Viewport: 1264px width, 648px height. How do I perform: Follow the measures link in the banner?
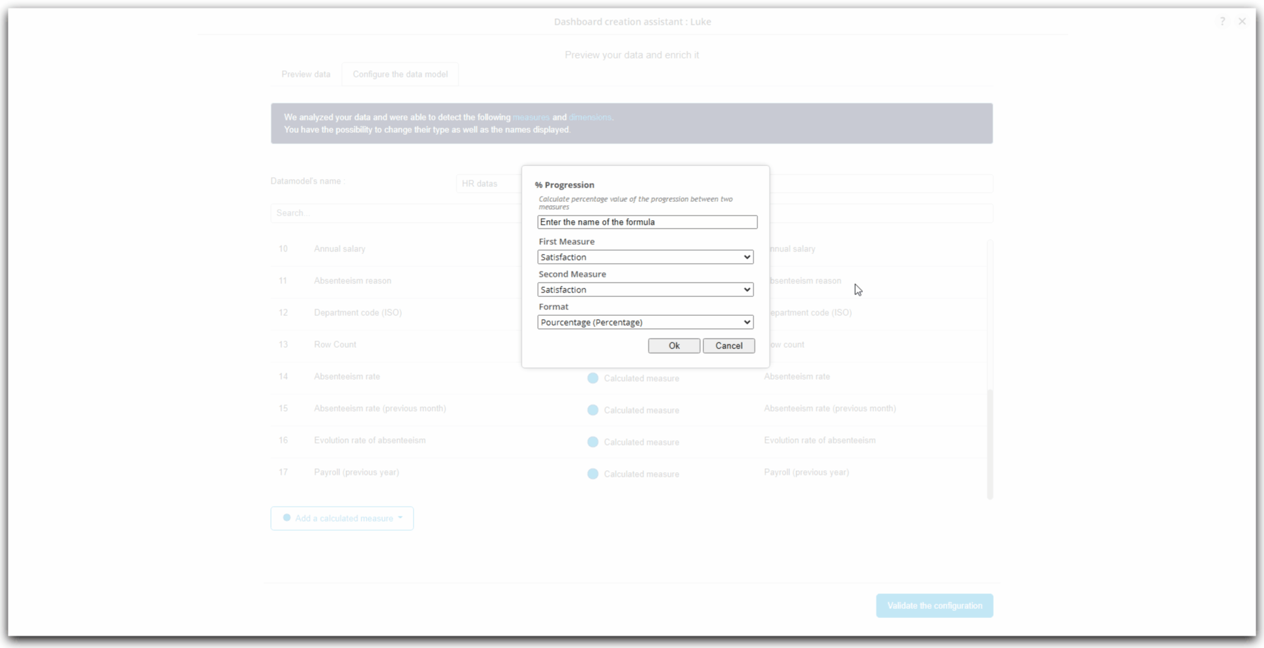tap(531, 117)
